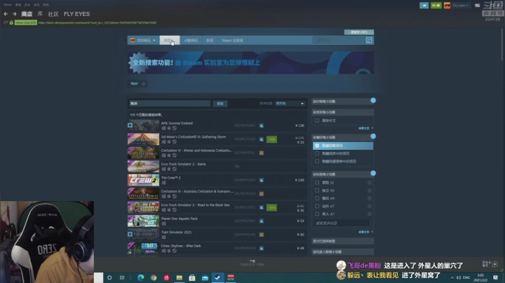Open the FLY EYES account avatar
This screenshot has width=505, height=283.
coord(447,6)
